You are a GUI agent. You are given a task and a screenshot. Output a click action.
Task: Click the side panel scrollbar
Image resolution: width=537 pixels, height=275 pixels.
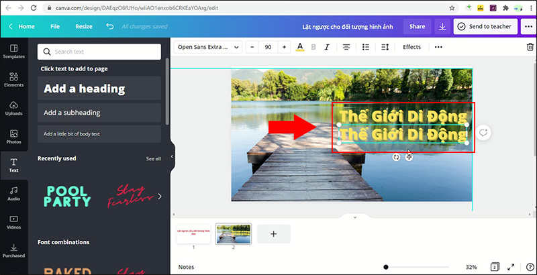pyautogui.click(x=167, y=92)
